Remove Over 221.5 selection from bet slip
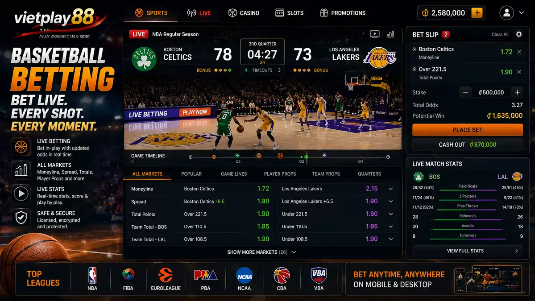This screenshot has width=535, height=301. [519, 72]
